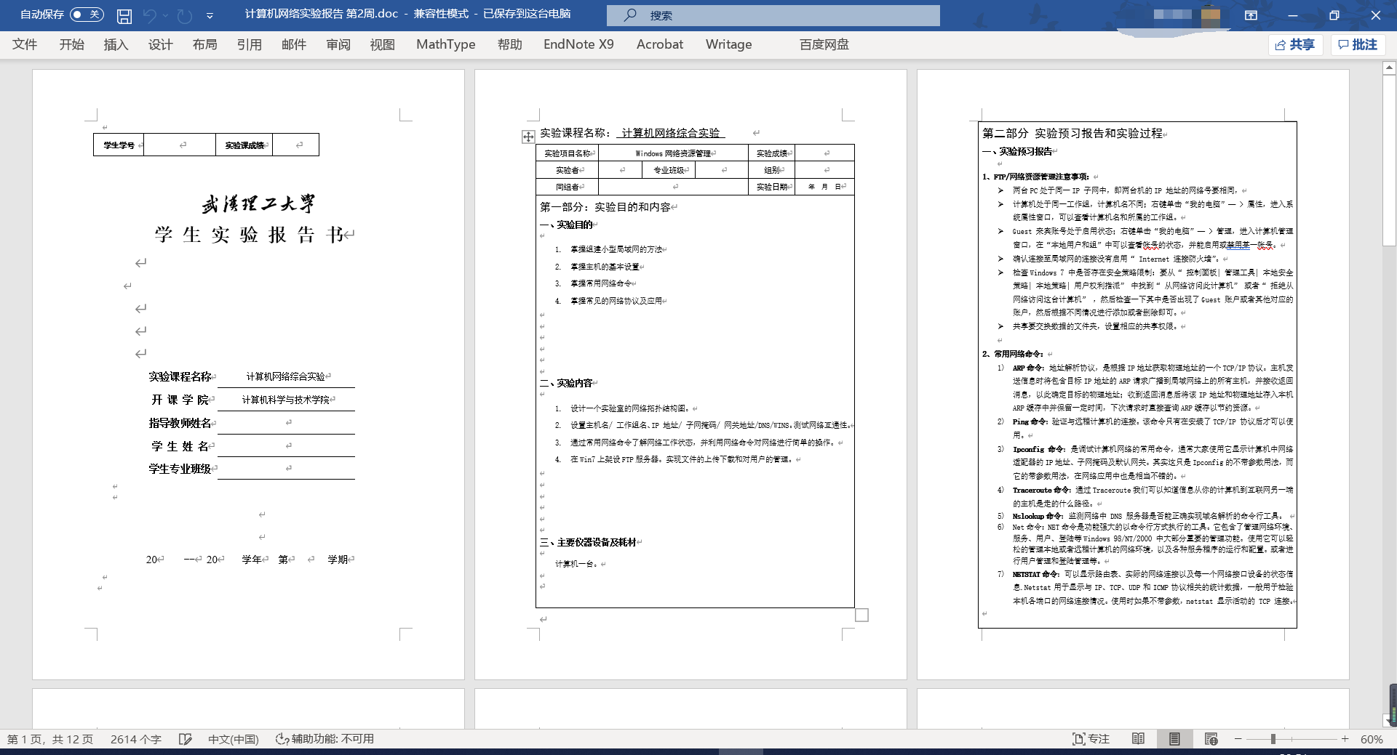Expand the Customize Quick Access Toolbar dropdown

tap(210, 15)
